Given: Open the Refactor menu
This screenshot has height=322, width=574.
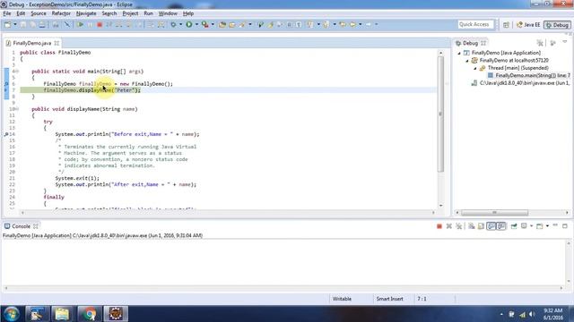Looking at the screenshot, I should [61, 13].
